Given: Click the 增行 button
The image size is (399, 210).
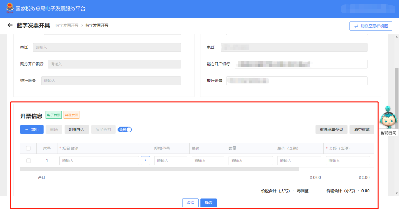Looking at the screenshot, I should tap(32, 129).
